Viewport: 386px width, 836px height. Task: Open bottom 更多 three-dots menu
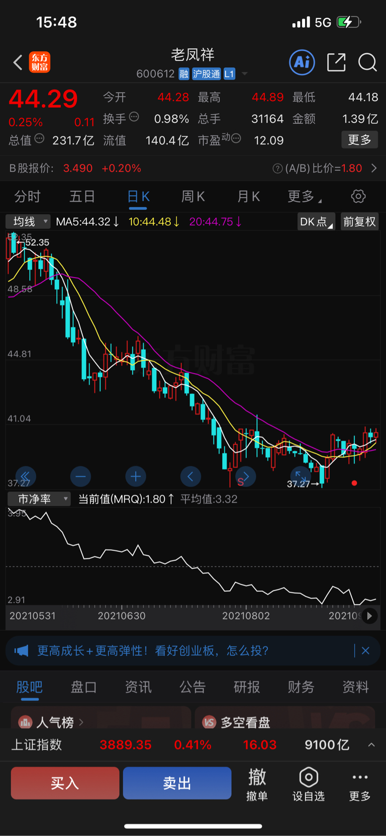click(360, 784)
